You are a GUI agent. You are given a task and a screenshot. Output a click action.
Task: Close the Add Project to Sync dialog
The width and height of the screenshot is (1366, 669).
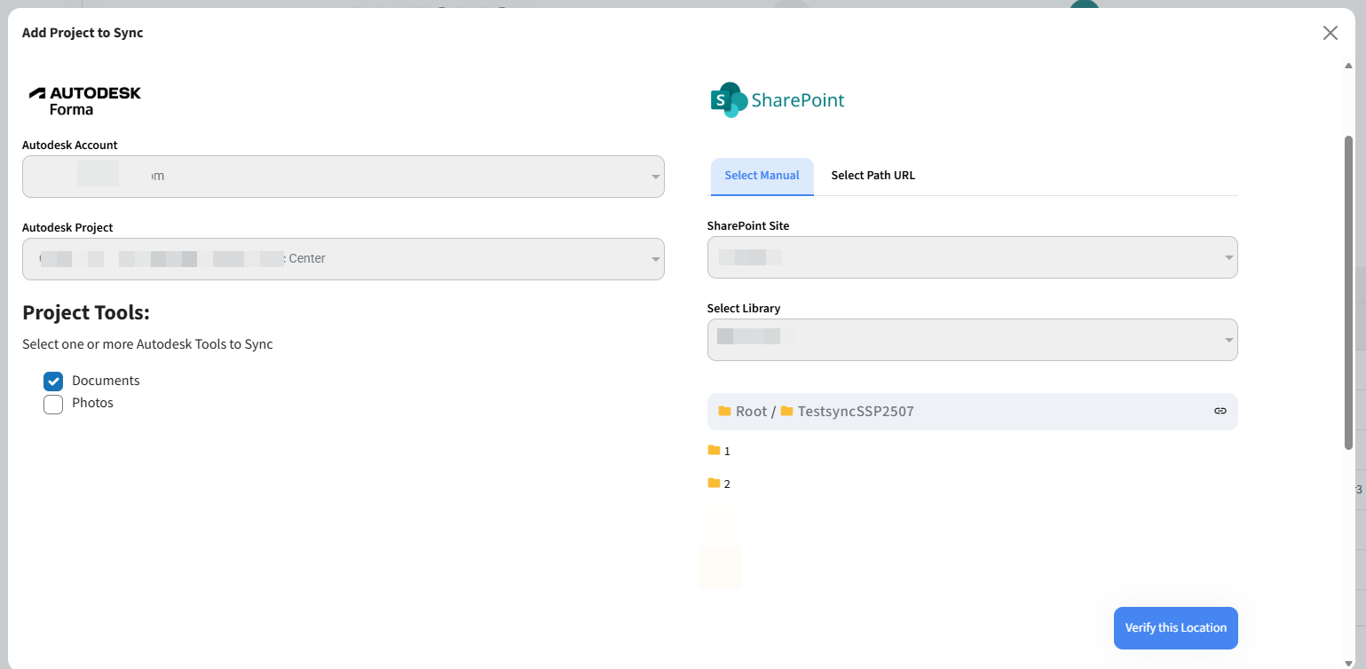click(1330, 33)
